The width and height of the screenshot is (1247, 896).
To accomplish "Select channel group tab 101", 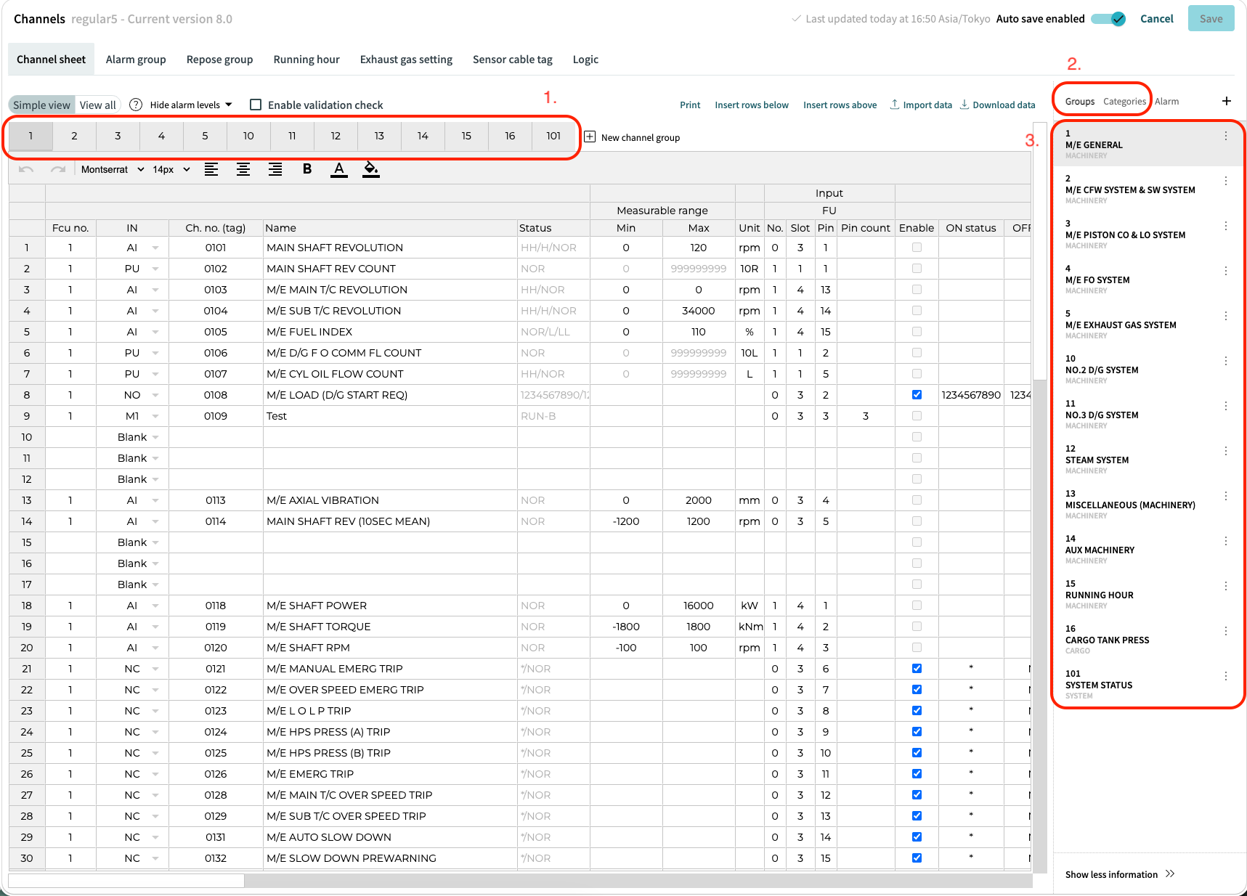I will tap(553, 136).
